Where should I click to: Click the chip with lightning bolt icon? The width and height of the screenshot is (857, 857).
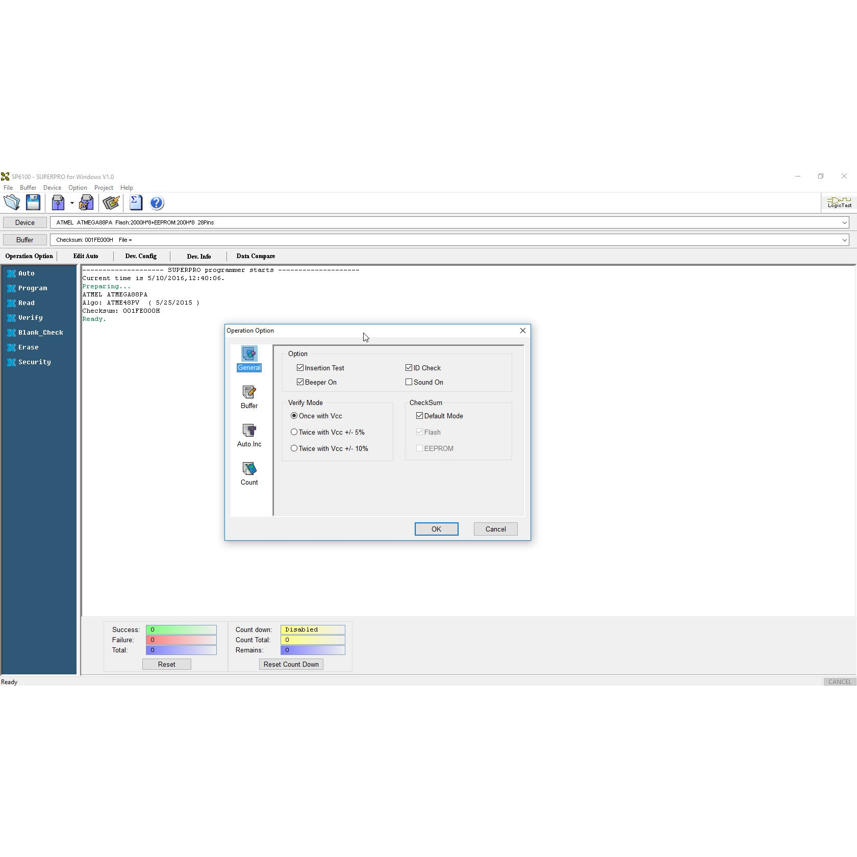click(x=111, y=203)
